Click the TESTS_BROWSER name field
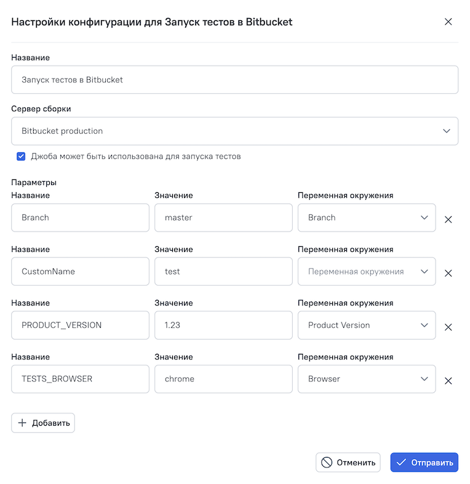 tap(80, 379)
